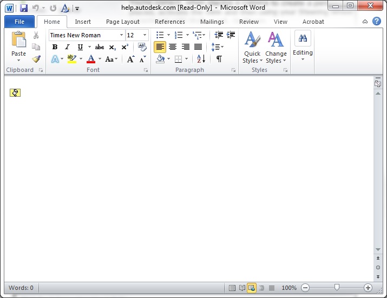Image resolution: width=387 pixels, height=298 pixels.
Task: Toggle Center alignment
Action: point(173,47)
